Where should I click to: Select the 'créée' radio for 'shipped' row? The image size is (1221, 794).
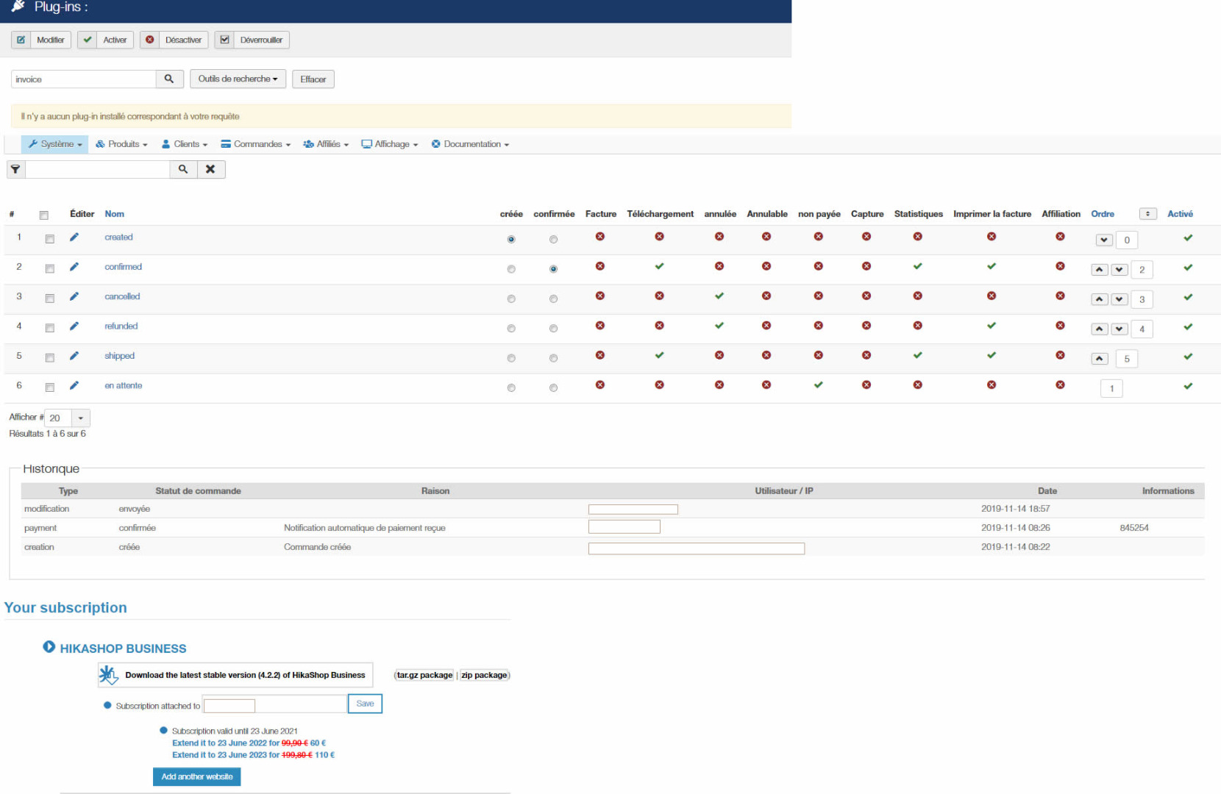[511, 358]
